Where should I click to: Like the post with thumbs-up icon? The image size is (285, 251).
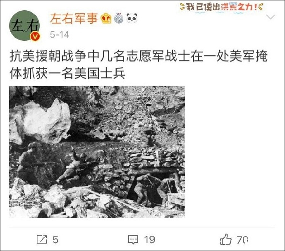tap(226, 239)
